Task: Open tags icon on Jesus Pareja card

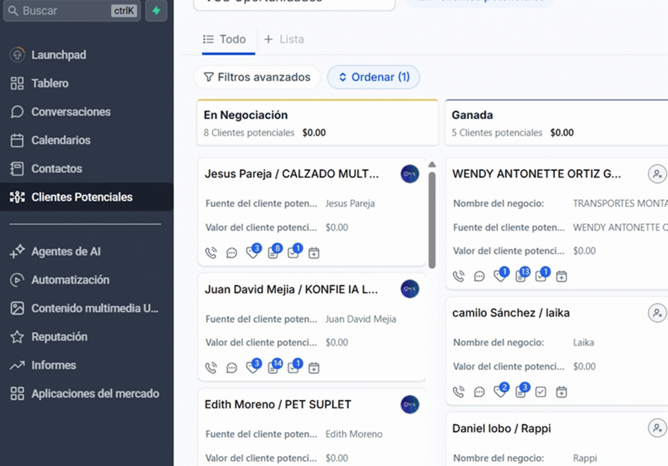Action: (252, 253)
